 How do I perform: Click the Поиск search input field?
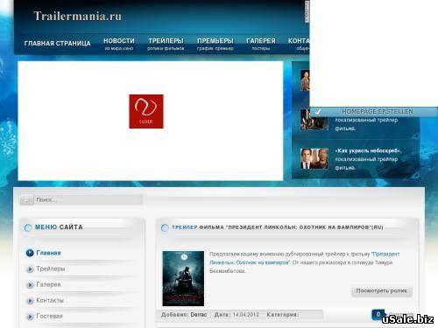click(88, 200)
